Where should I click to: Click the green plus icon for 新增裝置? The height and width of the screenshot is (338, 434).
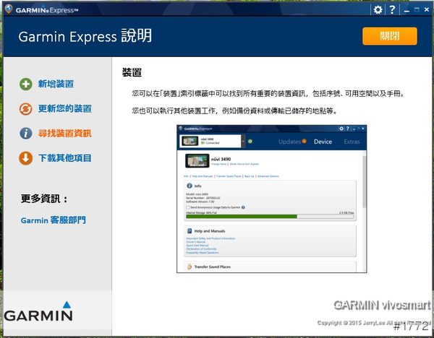(x=26, y=84)
